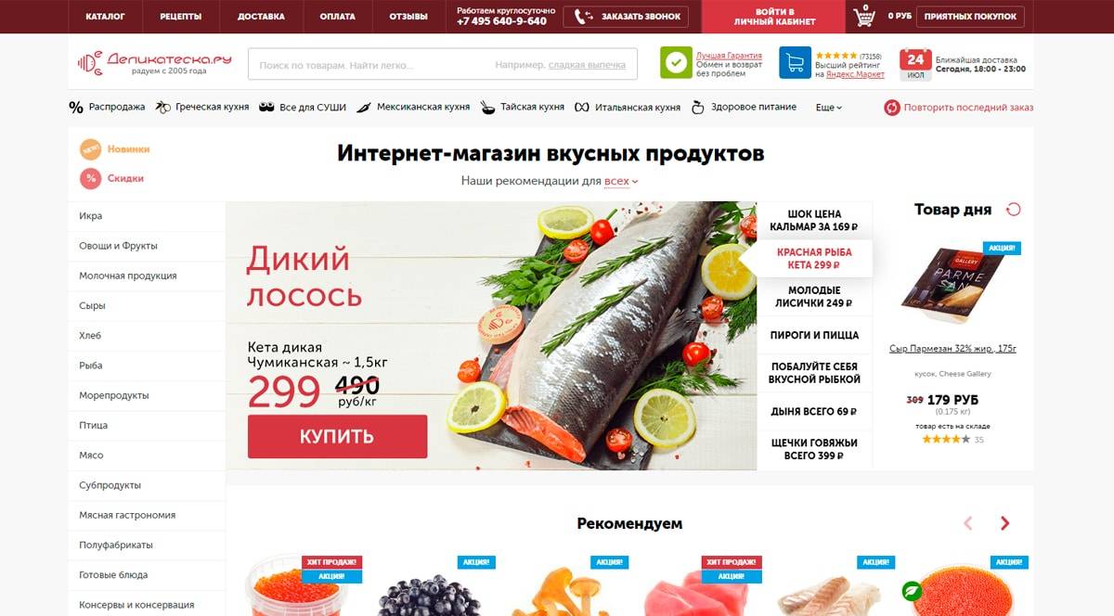Click the product search input field
Image resolution: width=1114 pixels, height=616 pixels.
click(x=443, y=65)
